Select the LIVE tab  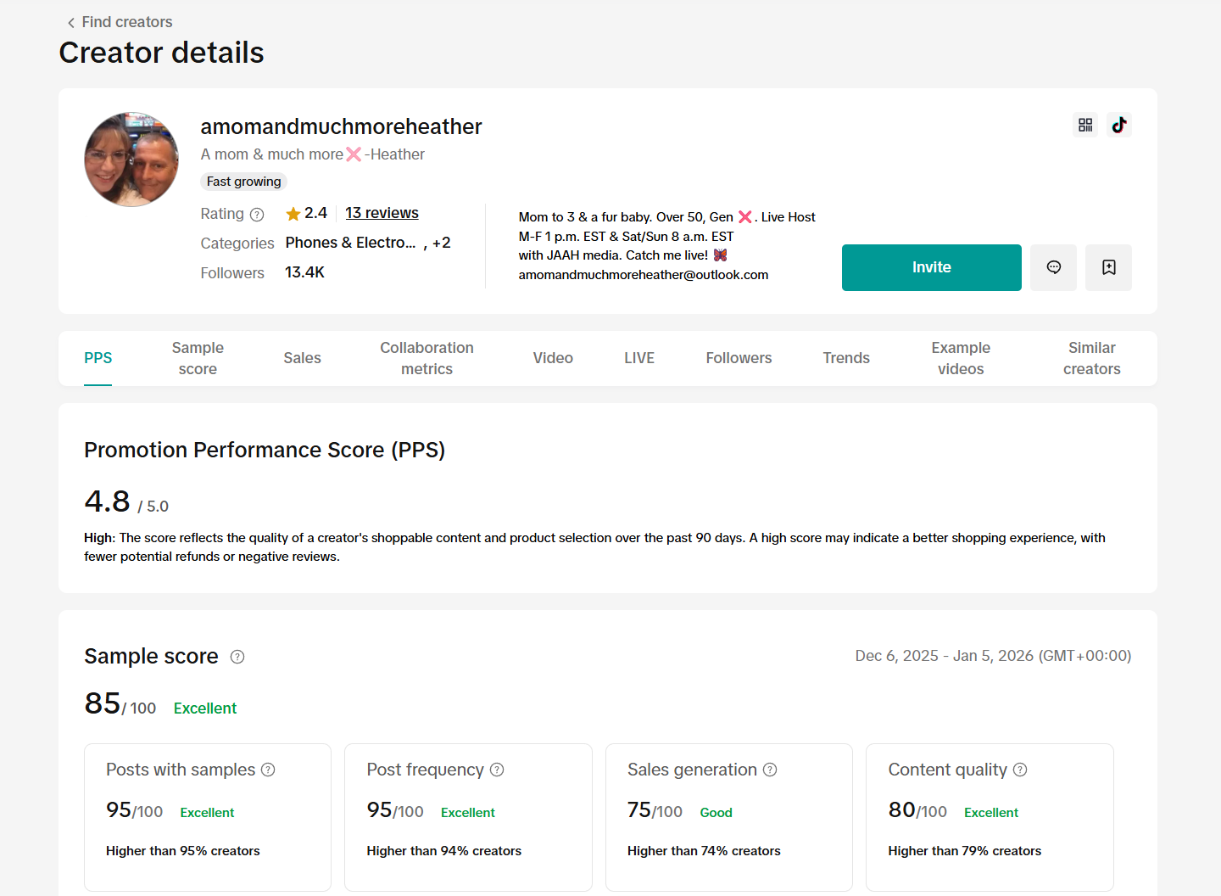[639, 358]
